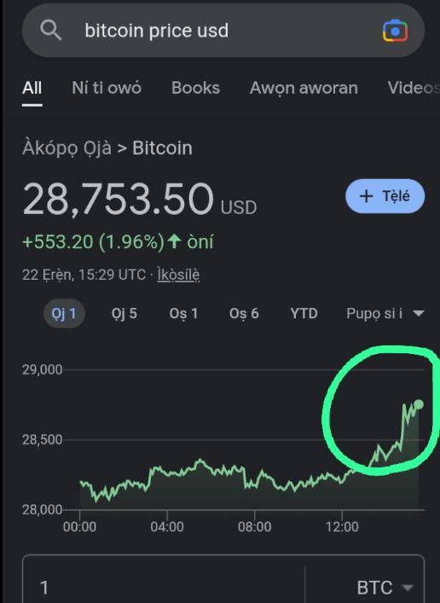Choose the Oṣ 6 range
The image size is (440, 603).
point(244,313)
